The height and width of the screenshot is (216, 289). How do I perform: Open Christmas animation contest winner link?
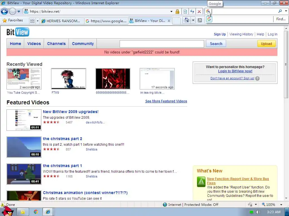coord(85,193)
